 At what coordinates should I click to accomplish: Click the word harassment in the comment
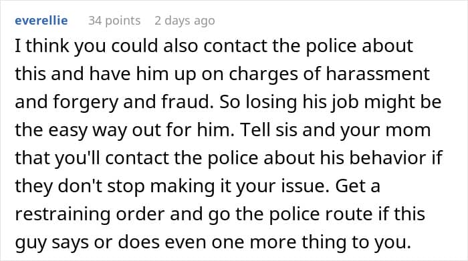[x=378, y=73]
